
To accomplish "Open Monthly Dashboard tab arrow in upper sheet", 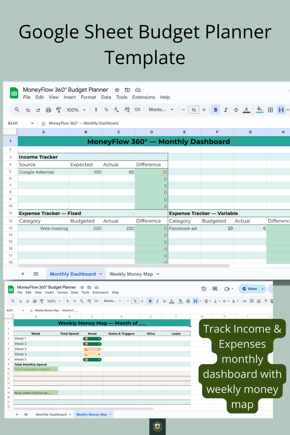I will pos(101,274).
